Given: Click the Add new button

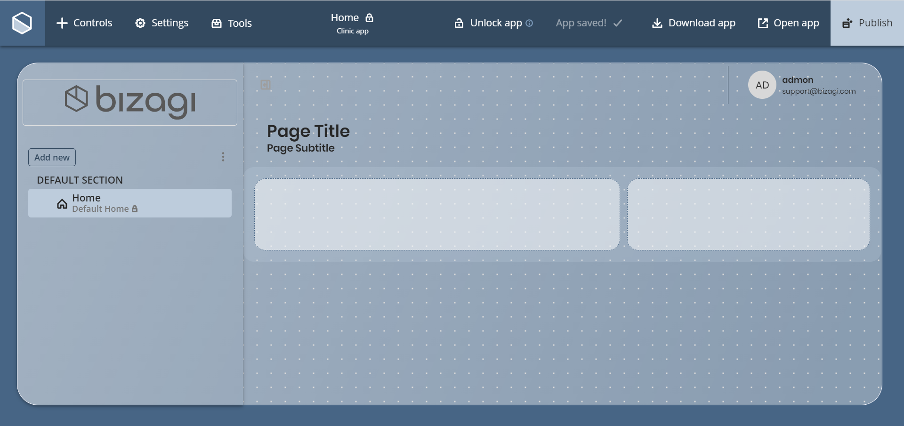Looking at the screenshot, I should (52, 157).
